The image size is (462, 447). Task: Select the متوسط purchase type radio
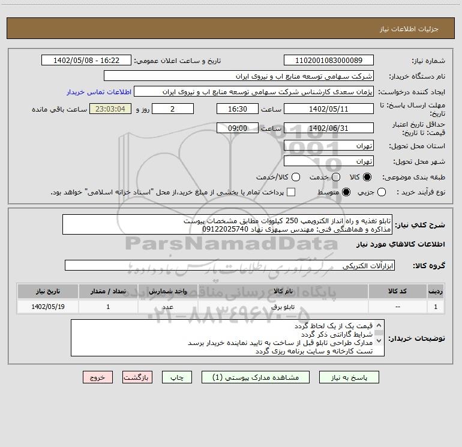point(346,193)
